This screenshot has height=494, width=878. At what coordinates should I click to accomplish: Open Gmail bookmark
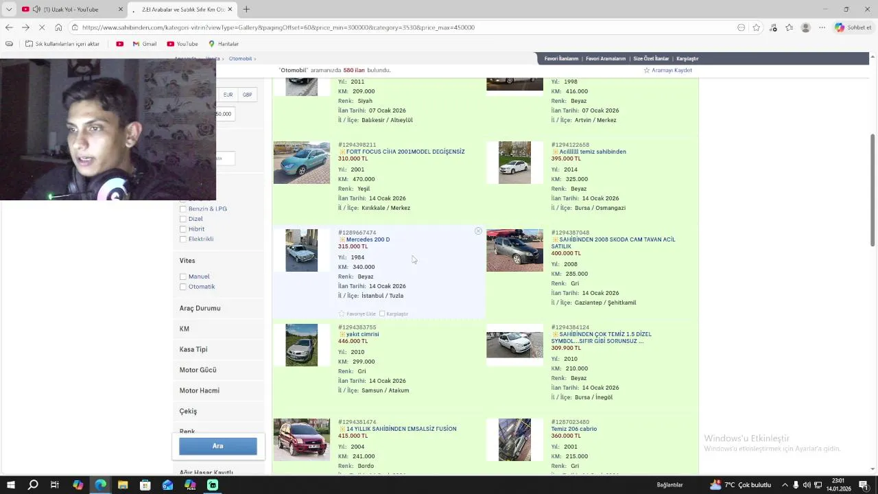point(145,44)
